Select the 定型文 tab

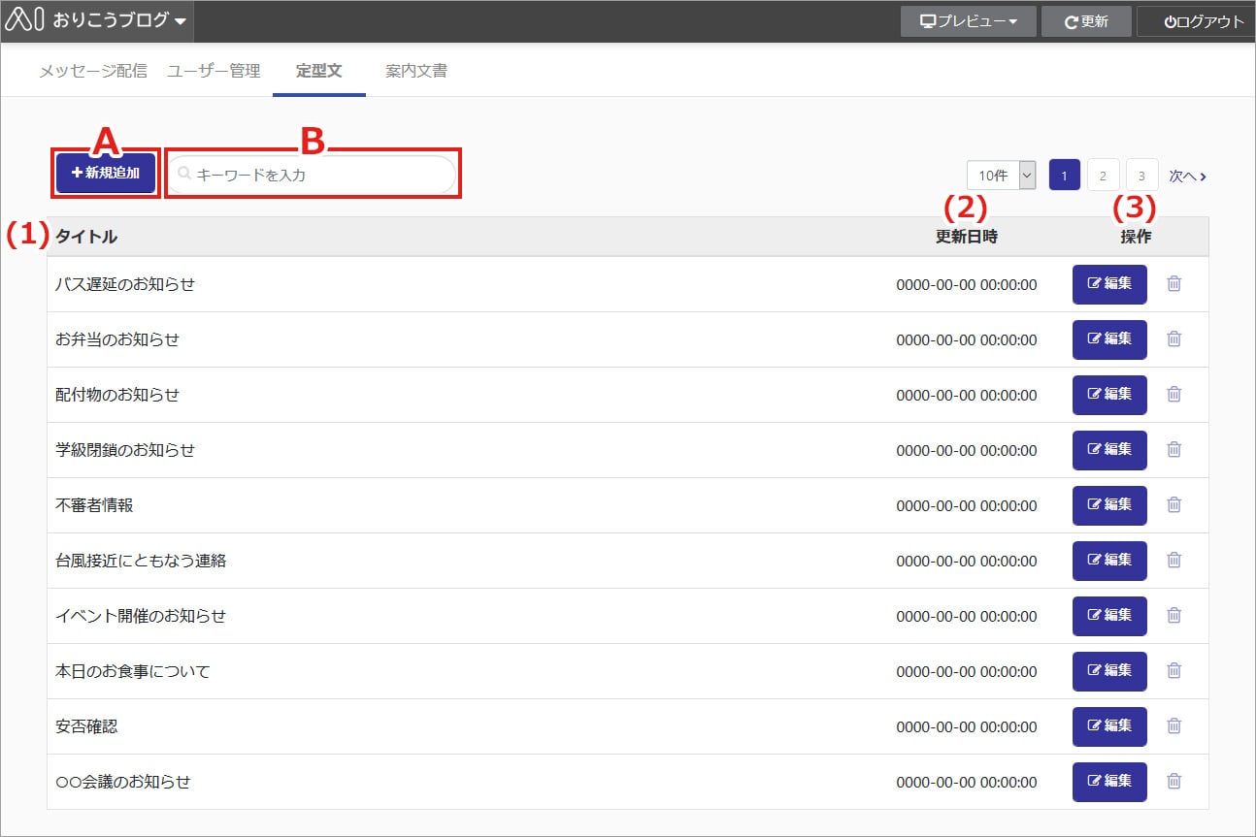[319, 71]
